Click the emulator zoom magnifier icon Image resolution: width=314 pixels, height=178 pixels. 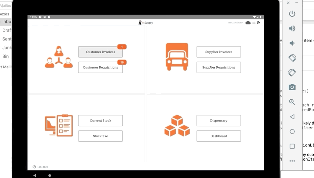pyautogui.click(x=292, y=102)
